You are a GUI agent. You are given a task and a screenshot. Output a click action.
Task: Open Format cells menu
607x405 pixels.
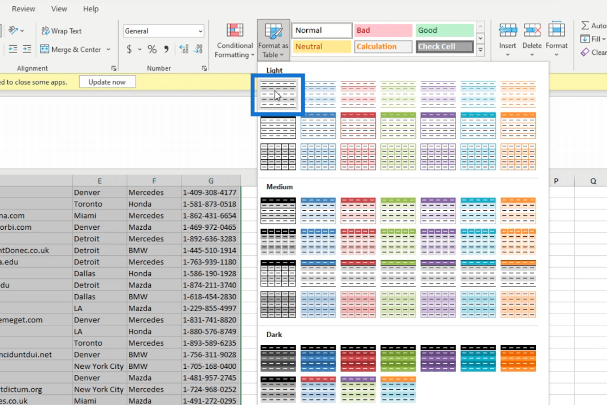(x=556, y=40)
